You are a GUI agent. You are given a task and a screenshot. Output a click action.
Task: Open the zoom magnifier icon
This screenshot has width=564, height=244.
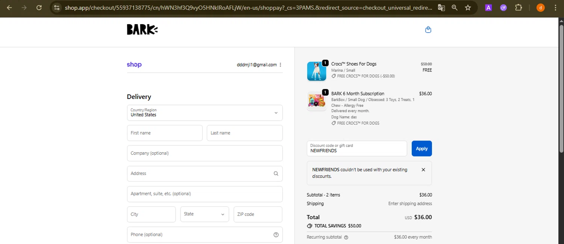pos(455,8)
